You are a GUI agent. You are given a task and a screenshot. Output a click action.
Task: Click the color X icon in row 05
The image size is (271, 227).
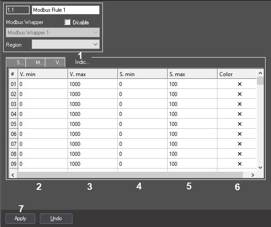point(240,124)
